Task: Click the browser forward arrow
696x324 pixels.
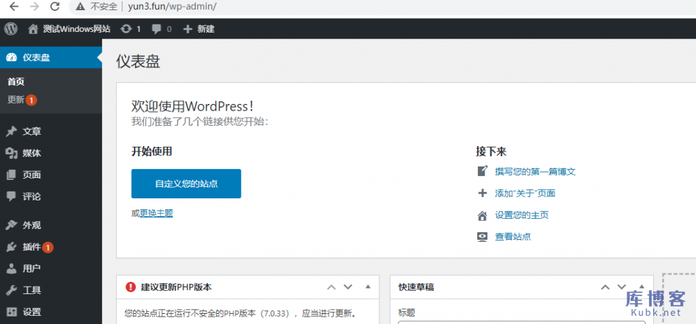Action: coord(35,6)
